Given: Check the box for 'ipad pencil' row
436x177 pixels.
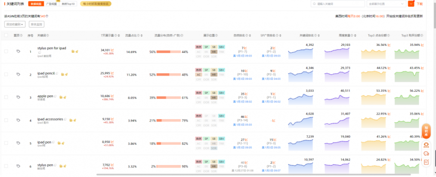Looking at the screenshot, I should pos(6,74).
